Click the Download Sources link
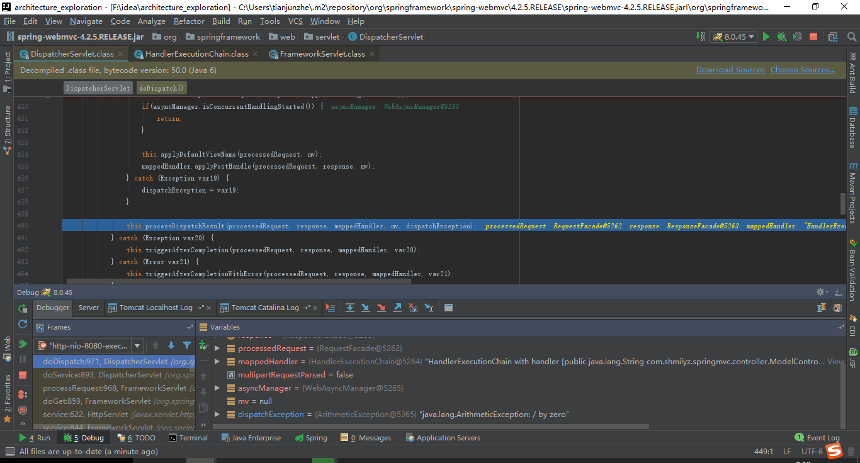 (730, 70)
